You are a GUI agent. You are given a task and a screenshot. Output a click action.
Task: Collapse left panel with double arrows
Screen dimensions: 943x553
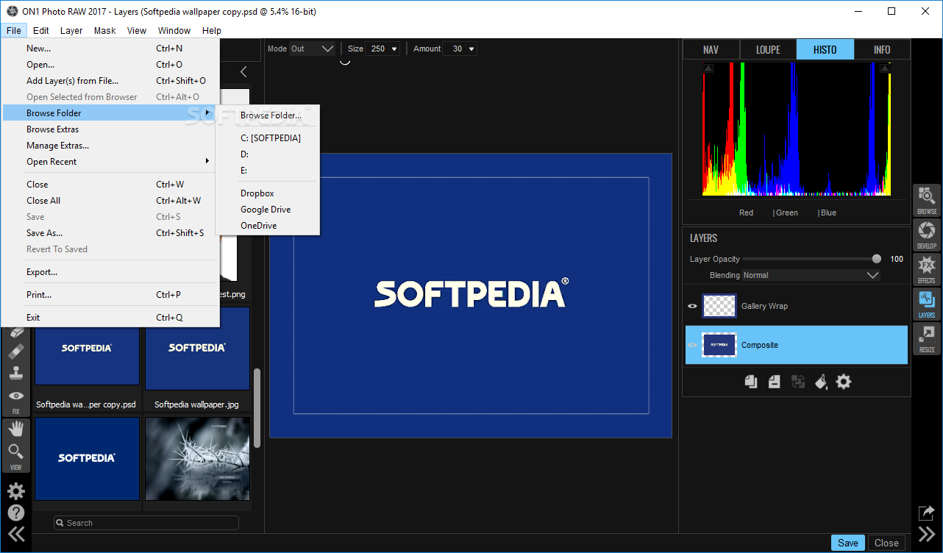click(15, 535)
